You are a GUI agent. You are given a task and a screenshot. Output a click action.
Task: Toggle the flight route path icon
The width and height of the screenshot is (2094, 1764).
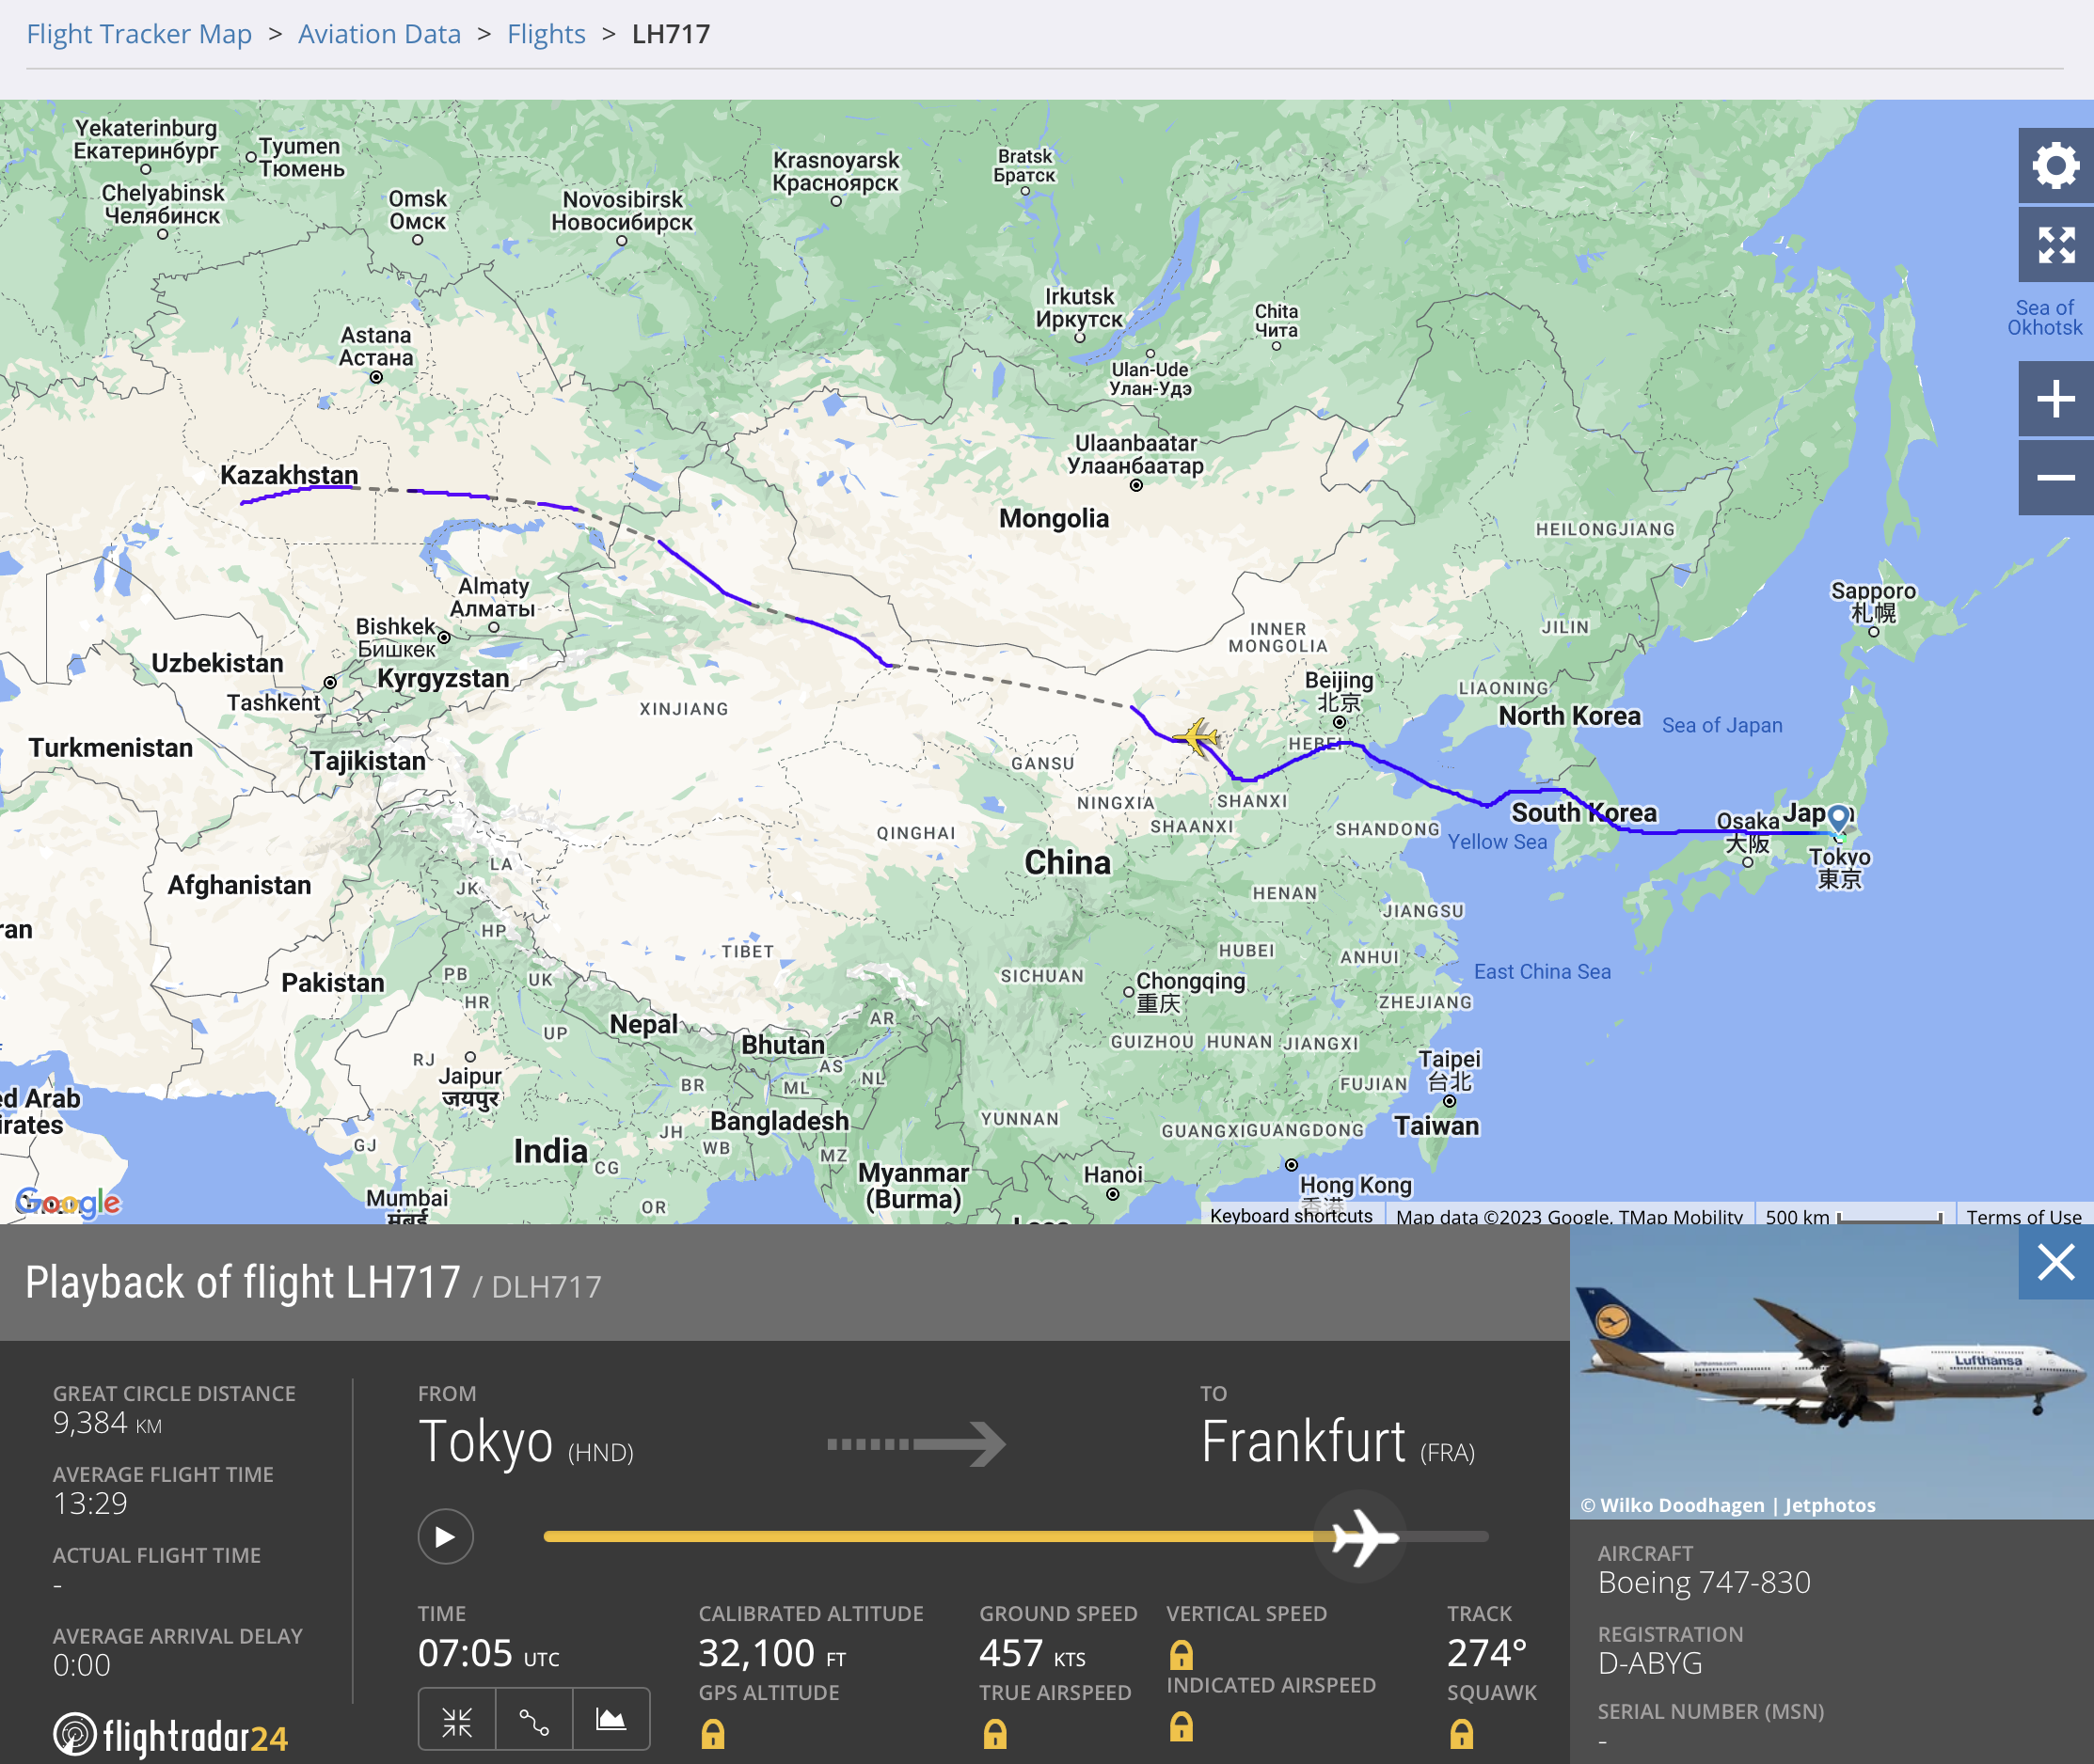534,1721
